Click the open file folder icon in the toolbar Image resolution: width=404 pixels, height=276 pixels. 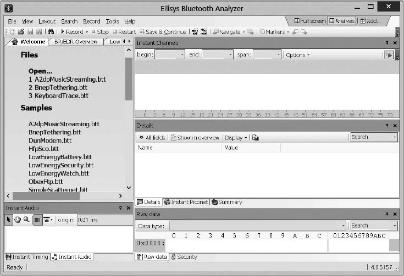click(20, 32)
